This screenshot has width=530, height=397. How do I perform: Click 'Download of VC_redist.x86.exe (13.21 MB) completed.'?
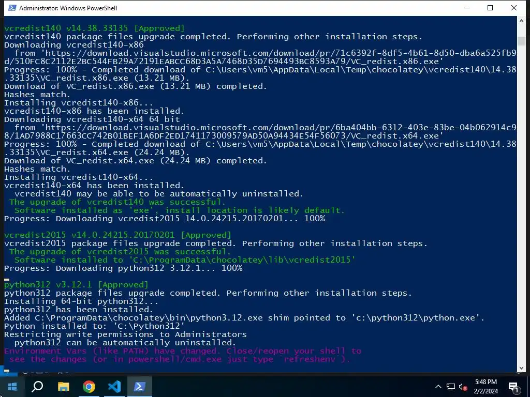[136, 86]
